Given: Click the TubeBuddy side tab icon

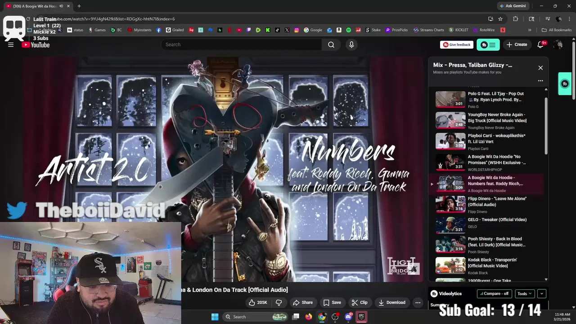Looking at the screenshot, I should click(x=565, y=84).
